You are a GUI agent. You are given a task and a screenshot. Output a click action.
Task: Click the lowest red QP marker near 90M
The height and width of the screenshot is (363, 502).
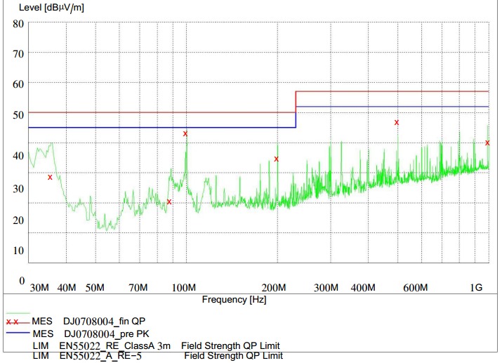coord(169,202)
